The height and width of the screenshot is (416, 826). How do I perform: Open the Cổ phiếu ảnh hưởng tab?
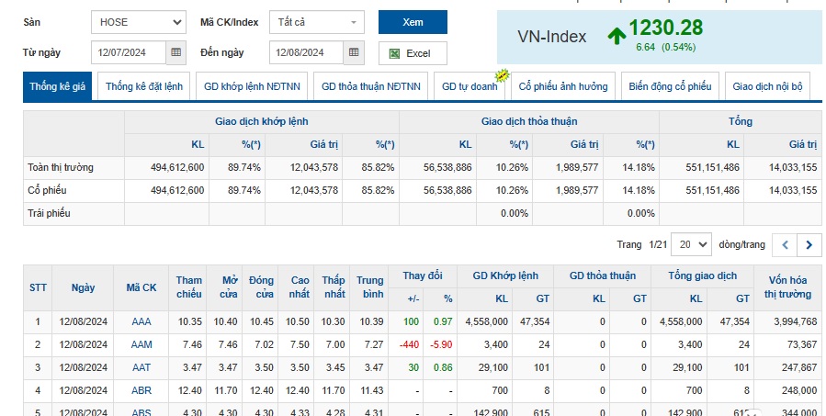coord(562,87)
